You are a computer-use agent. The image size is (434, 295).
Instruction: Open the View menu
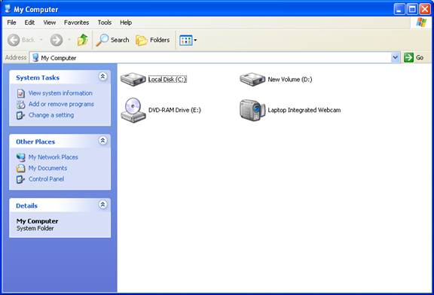coord(50,23)
